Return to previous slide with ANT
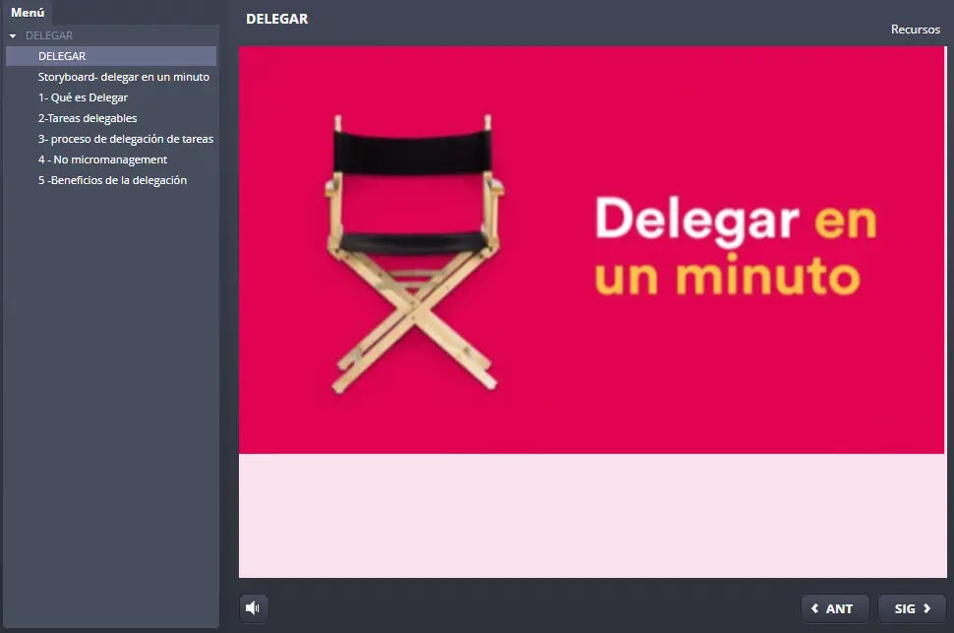Screen dimensions: 954x633 [834, 608]
